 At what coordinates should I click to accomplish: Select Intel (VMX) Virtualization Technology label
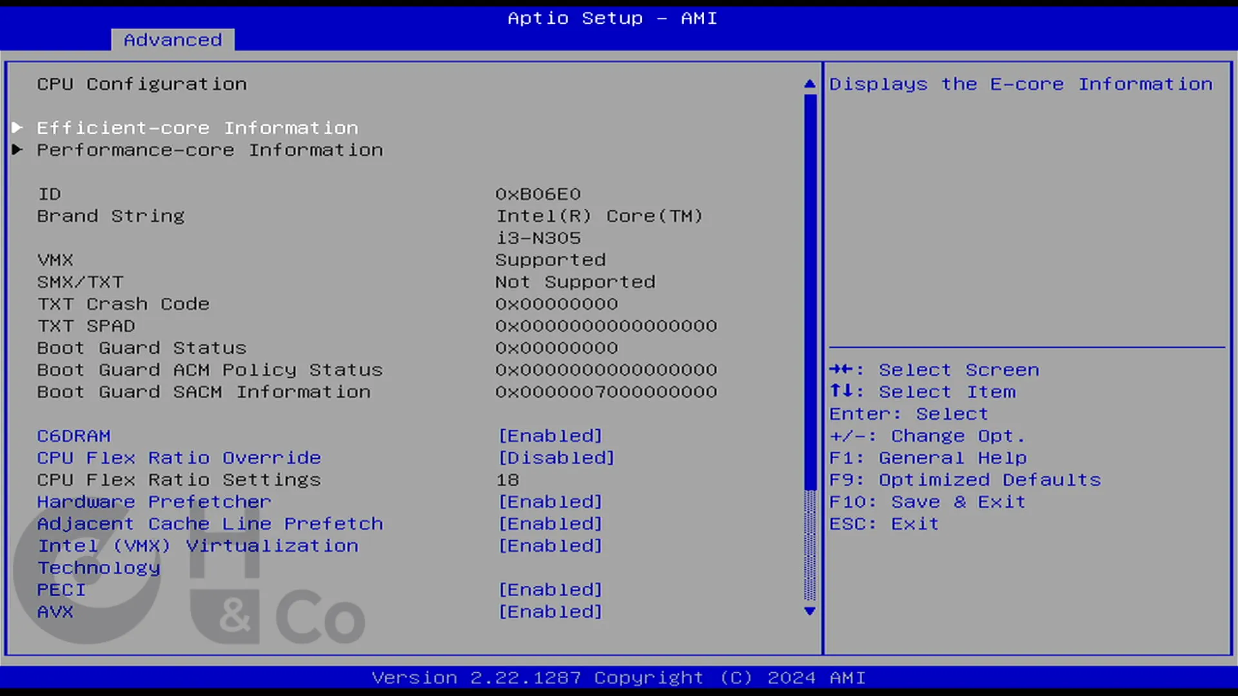tap(197, 556)
